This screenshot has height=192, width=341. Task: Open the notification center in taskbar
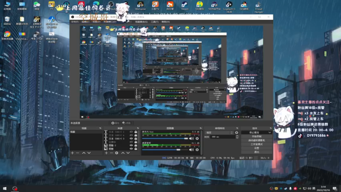335,189
